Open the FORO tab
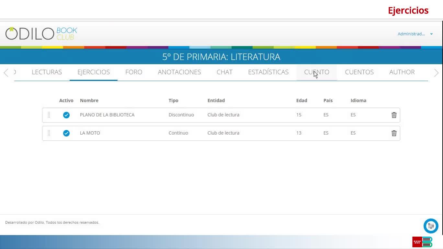The width and height of the screenshot is (443, 249). coord(134,72)
